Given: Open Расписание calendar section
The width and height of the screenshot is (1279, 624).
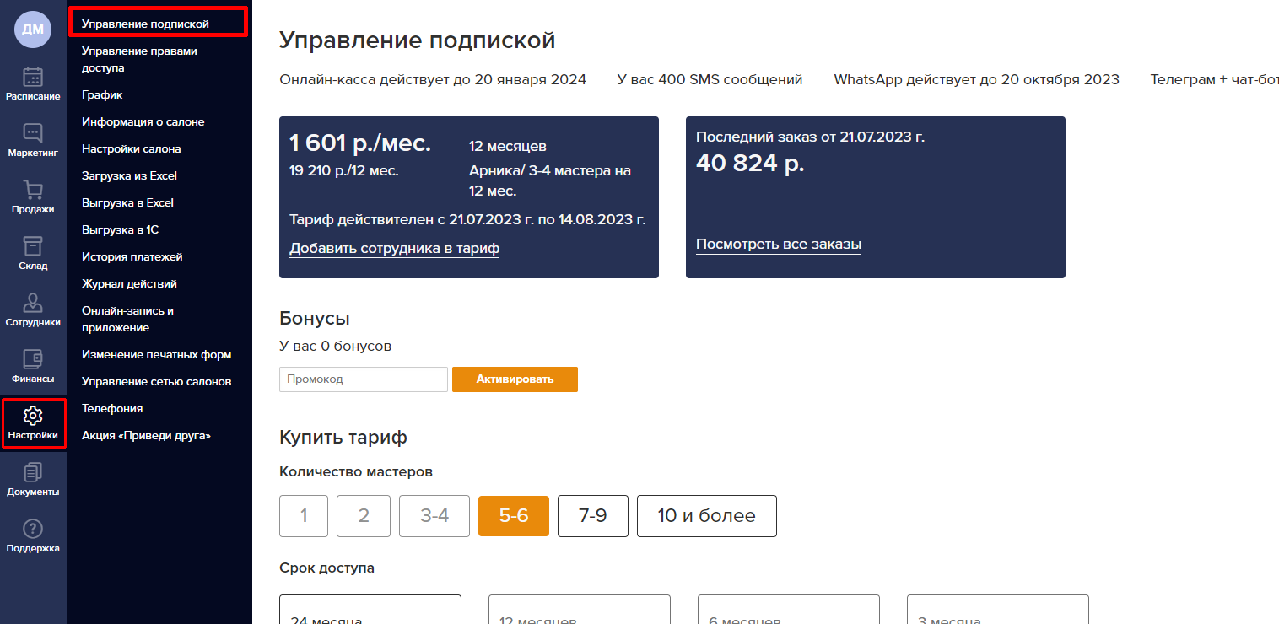Looking at the screenshot, I should point(33,84).
